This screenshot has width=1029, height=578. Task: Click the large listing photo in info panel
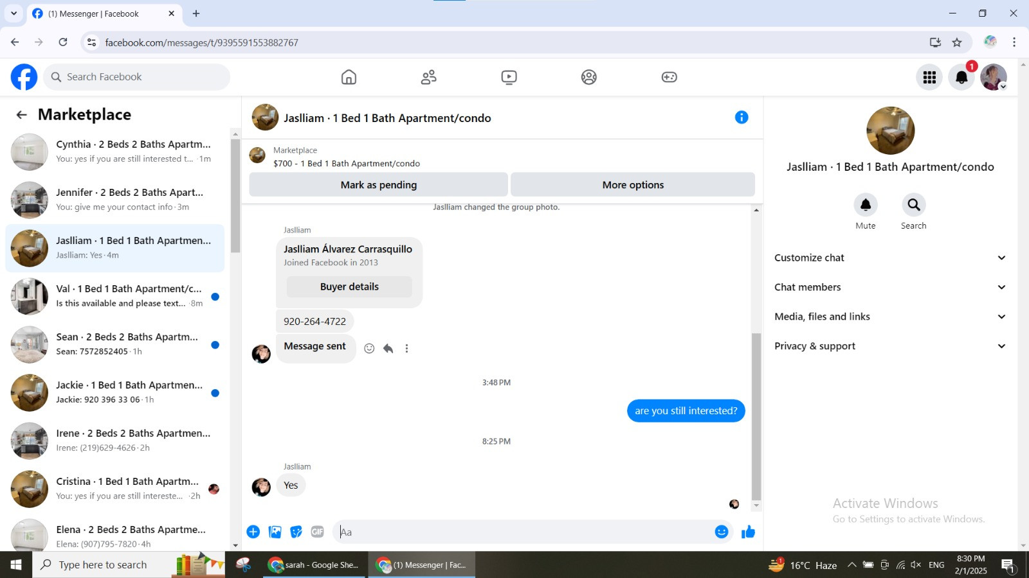890,130
